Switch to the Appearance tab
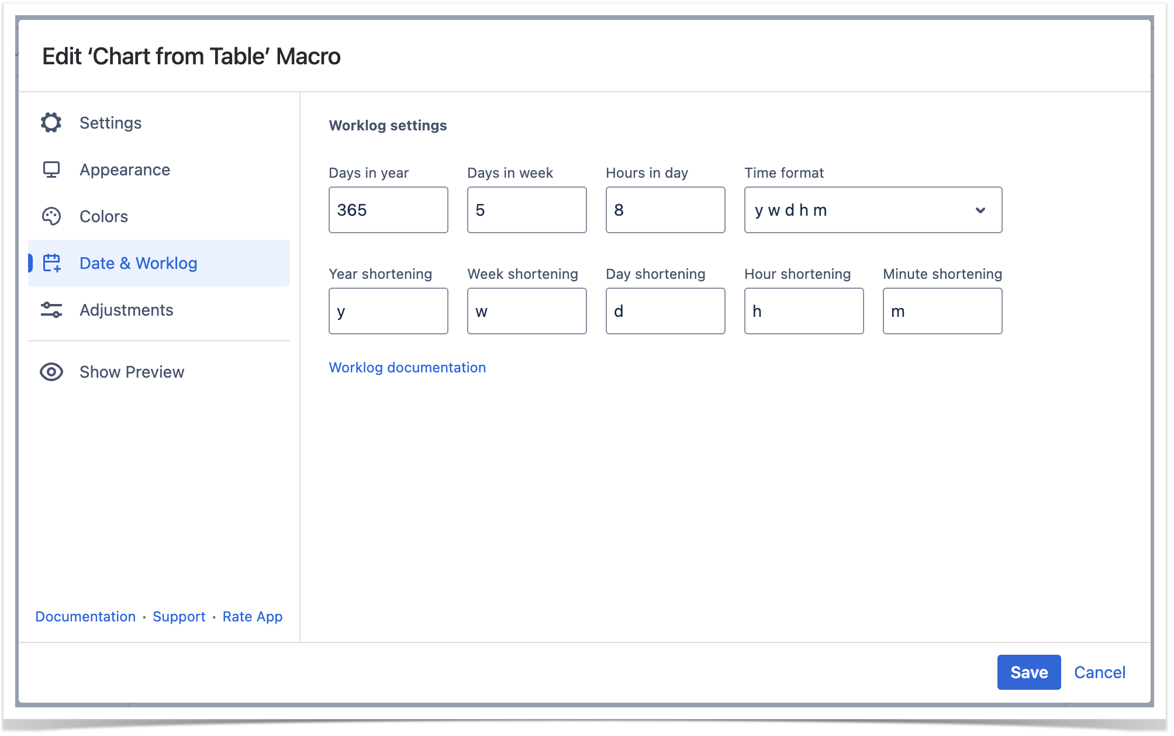 125,170
